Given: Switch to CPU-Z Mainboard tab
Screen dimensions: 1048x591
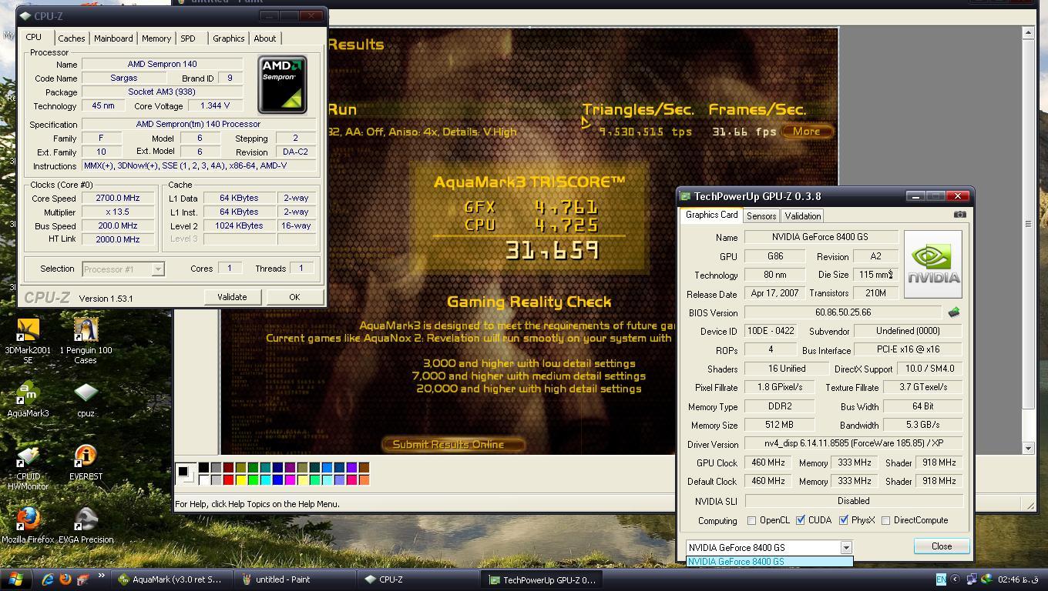Looking at the screenshot, I should tap(113, 38).
